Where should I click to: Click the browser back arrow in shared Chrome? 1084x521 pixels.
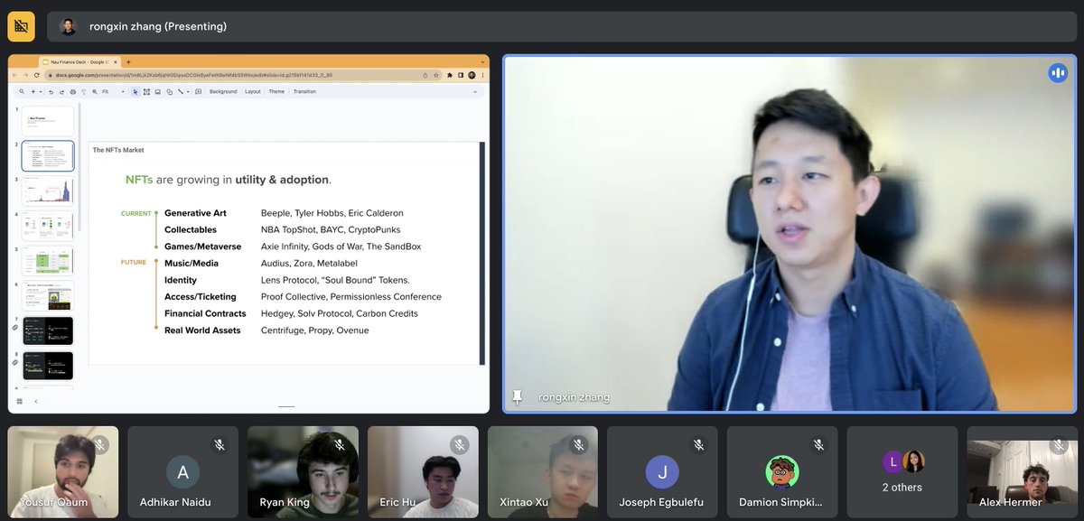point(14,75)
